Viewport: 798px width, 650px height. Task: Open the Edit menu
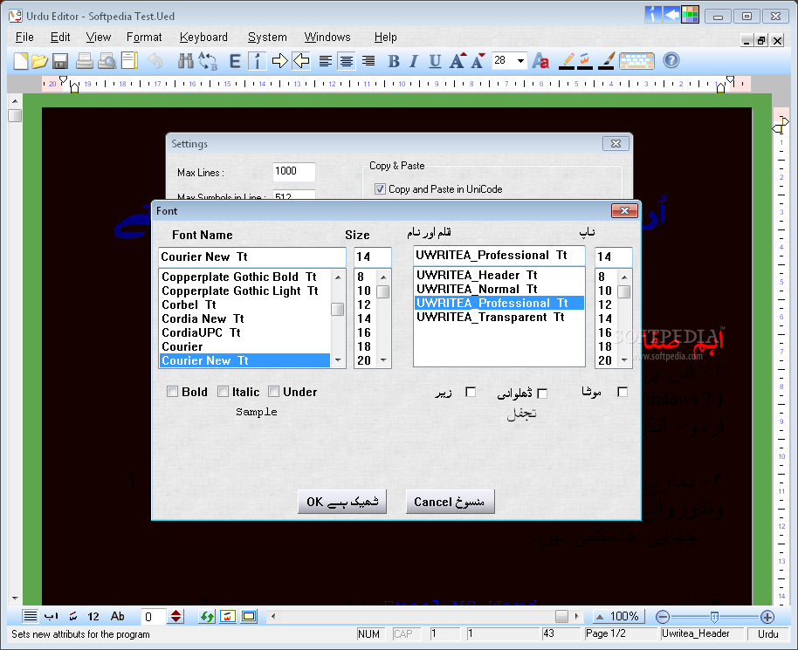pyautogui.click(x=60, y=38)
